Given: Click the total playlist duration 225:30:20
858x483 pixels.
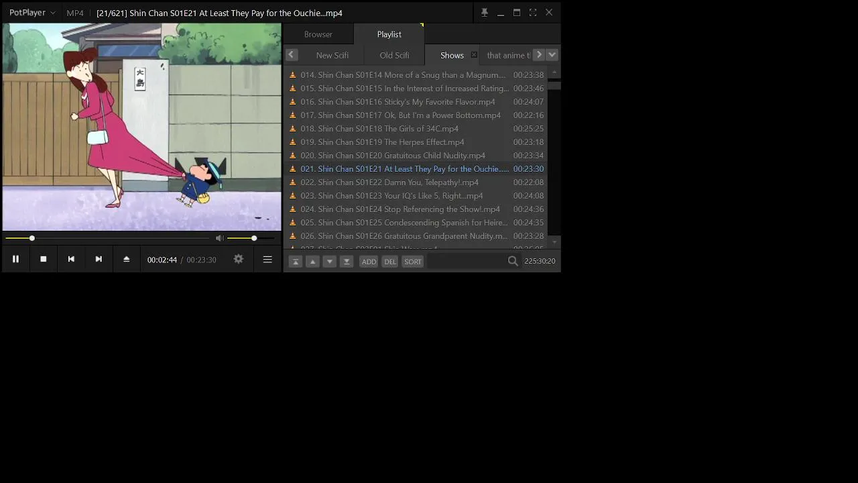Looking at the screenshot, I should [540, 262].
